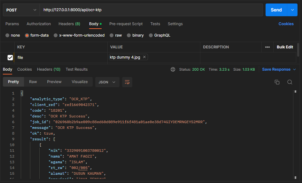Click the "code" value 18201

(x=57, y=110)
